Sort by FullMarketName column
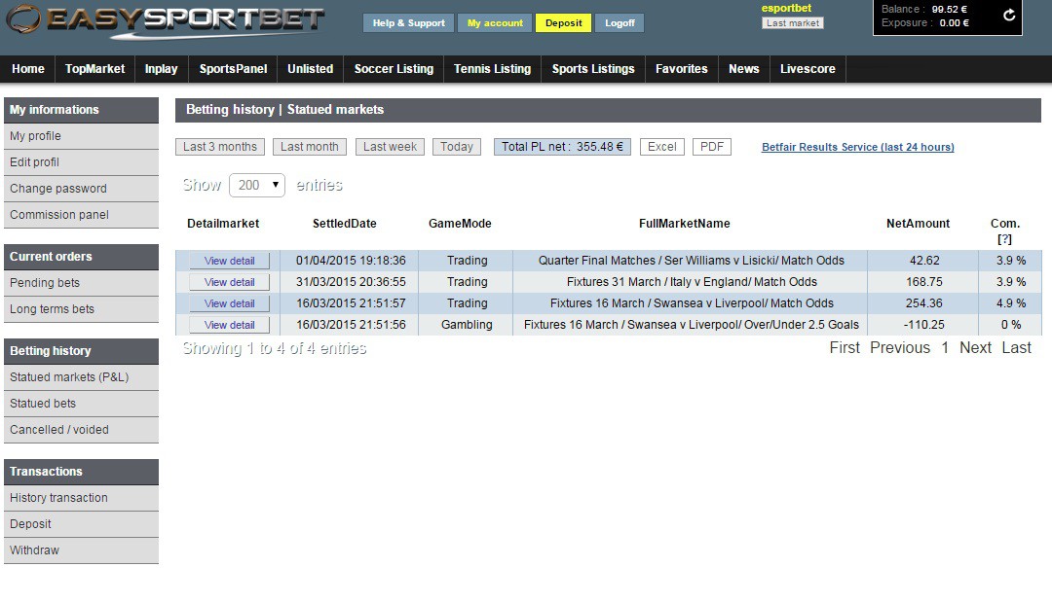Image resolution: width=1052 pixels, height=603 pixels. coord(685,224)
